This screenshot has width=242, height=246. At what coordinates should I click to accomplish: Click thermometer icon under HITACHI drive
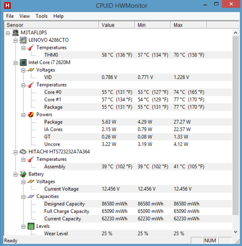(31, 159)
